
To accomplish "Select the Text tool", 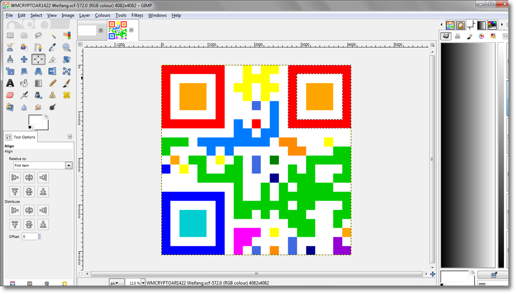I will (10, 83).
